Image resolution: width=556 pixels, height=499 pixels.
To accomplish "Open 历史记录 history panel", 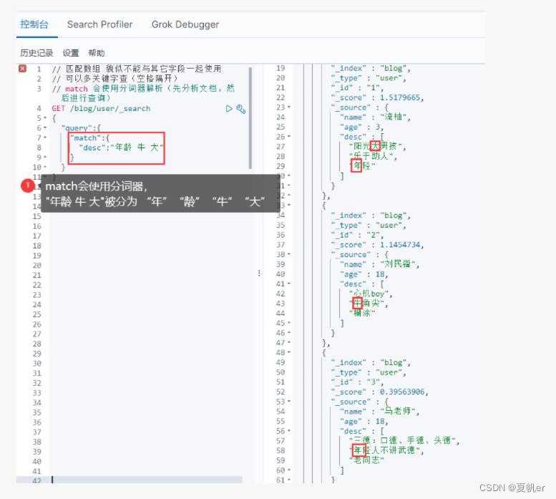I will tap(36, 53).
